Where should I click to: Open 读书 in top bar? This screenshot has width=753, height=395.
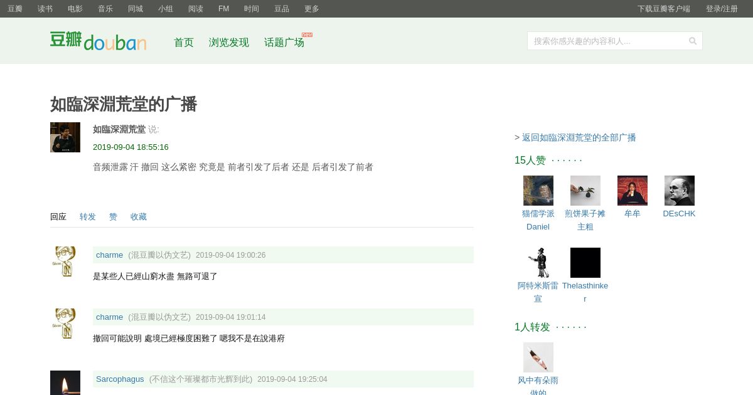click(x=45, y=9)
